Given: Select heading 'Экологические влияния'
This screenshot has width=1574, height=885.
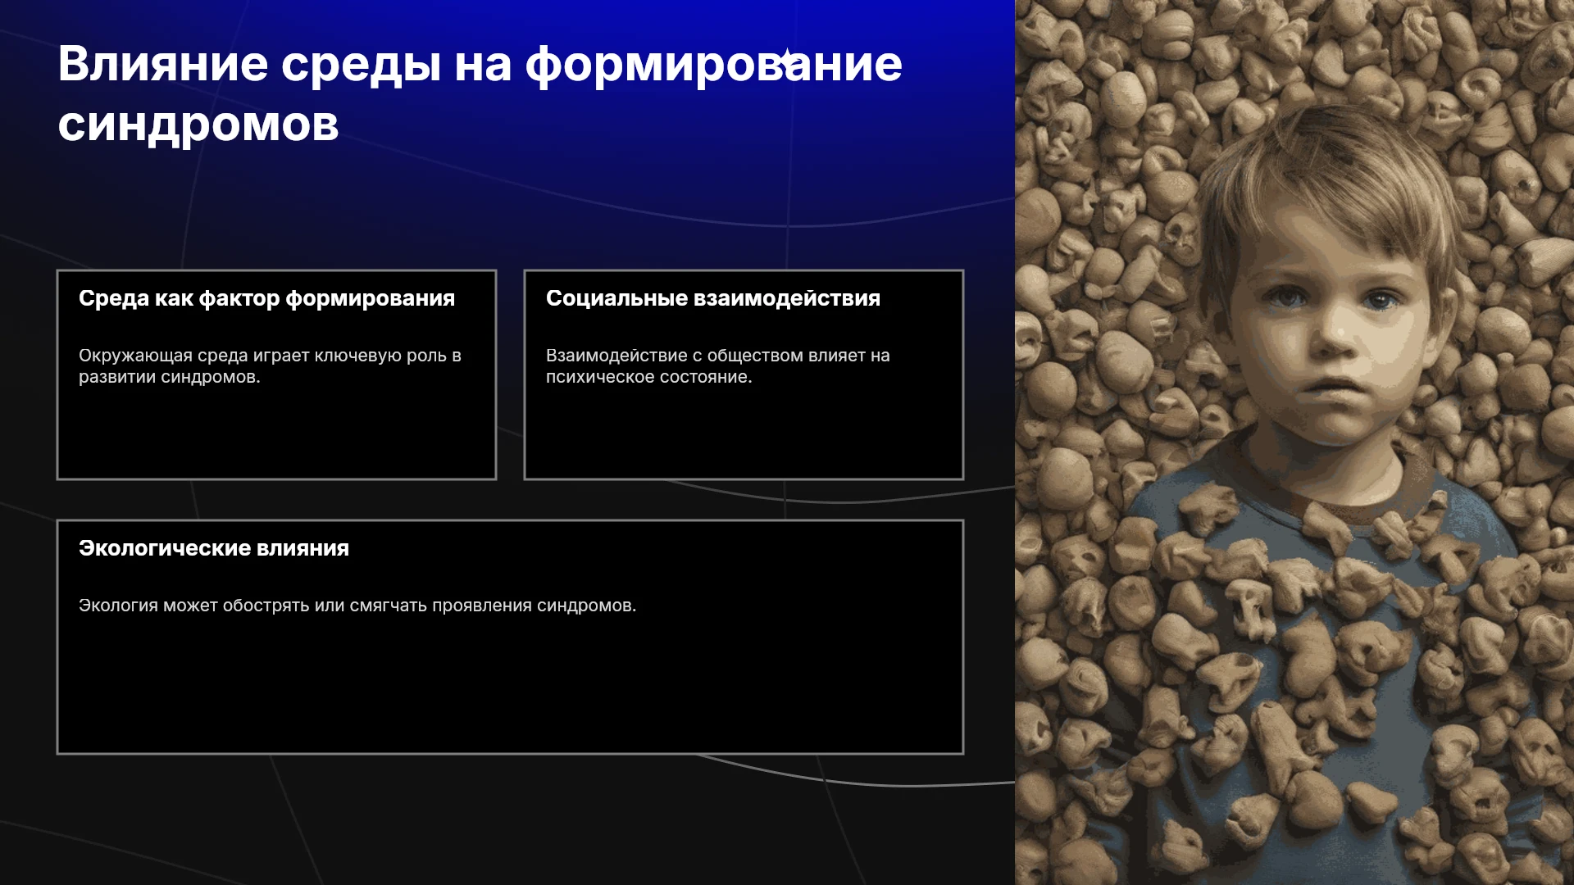Looking at the screenshot, I should pyautogui.click(x=214, y=548).
